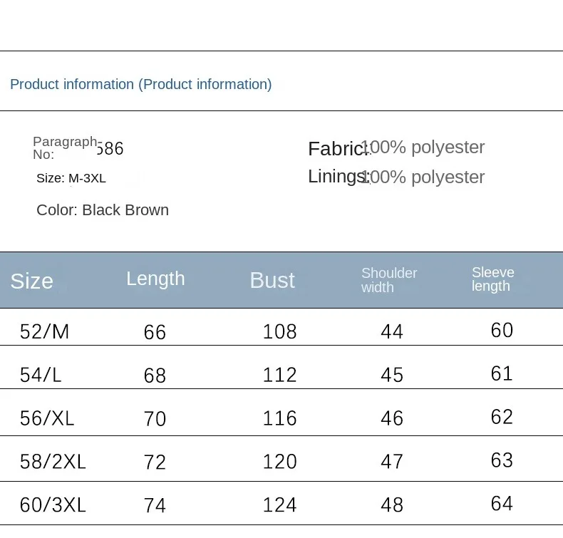Click length value 70 for 56/XL
This screenshot has width=563, height=538.
tap(155, 418)
